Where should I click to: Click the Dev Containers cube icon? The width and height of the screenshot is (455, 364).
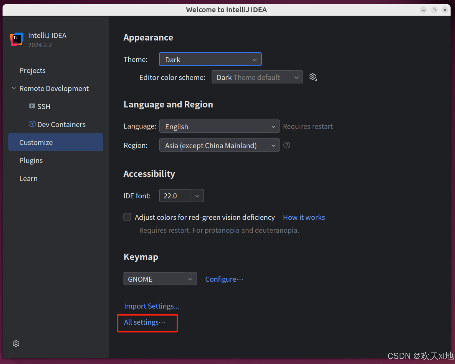click(x=32, y=124)
